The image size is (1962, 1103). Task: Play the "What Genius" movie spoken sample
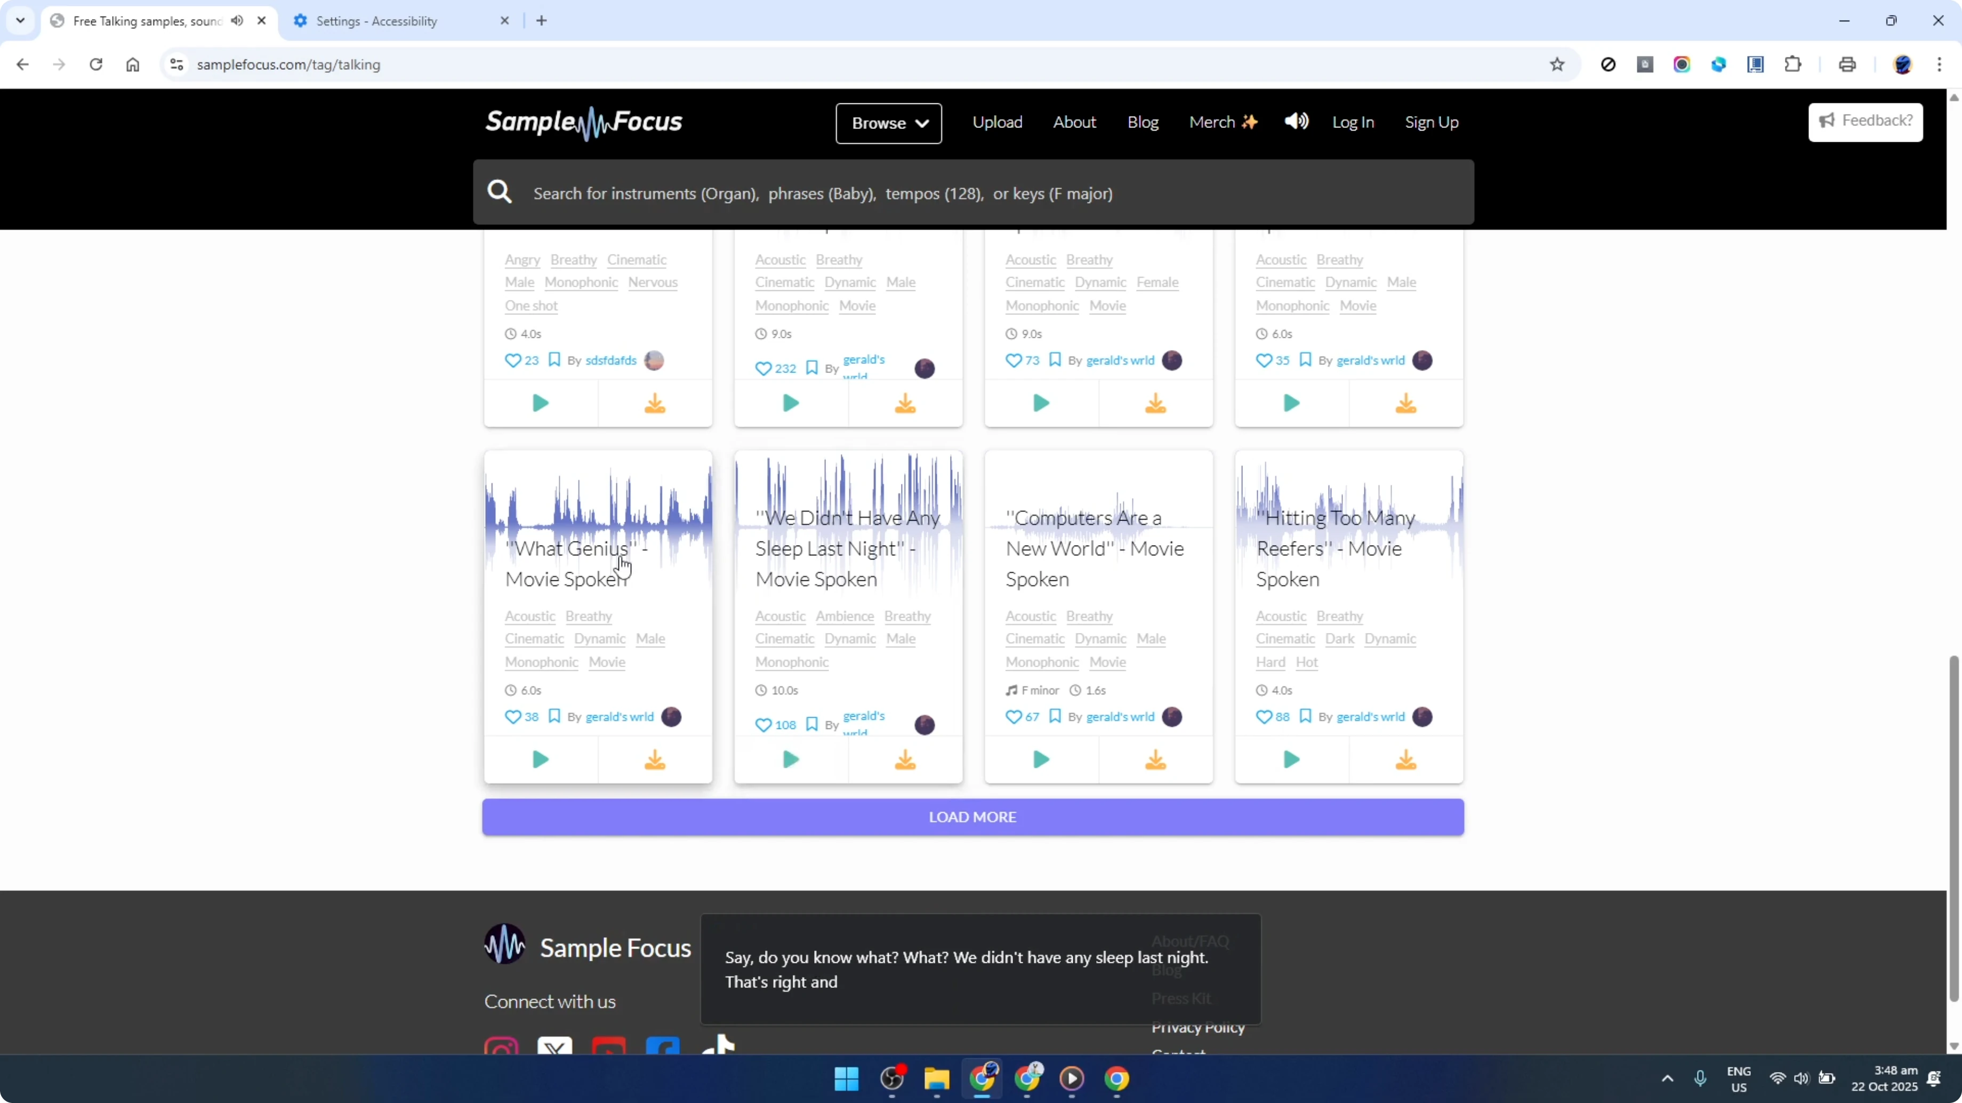(541, 760)
